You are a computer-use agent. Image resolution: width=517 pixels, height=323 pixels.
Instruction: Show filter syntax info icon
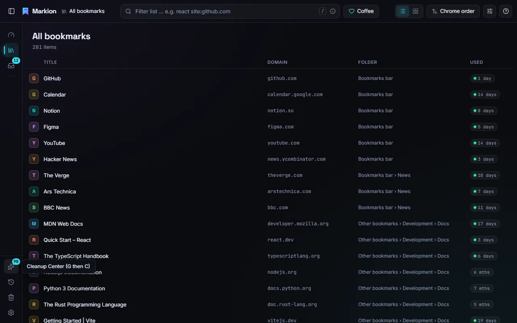[x=333, y=11]
